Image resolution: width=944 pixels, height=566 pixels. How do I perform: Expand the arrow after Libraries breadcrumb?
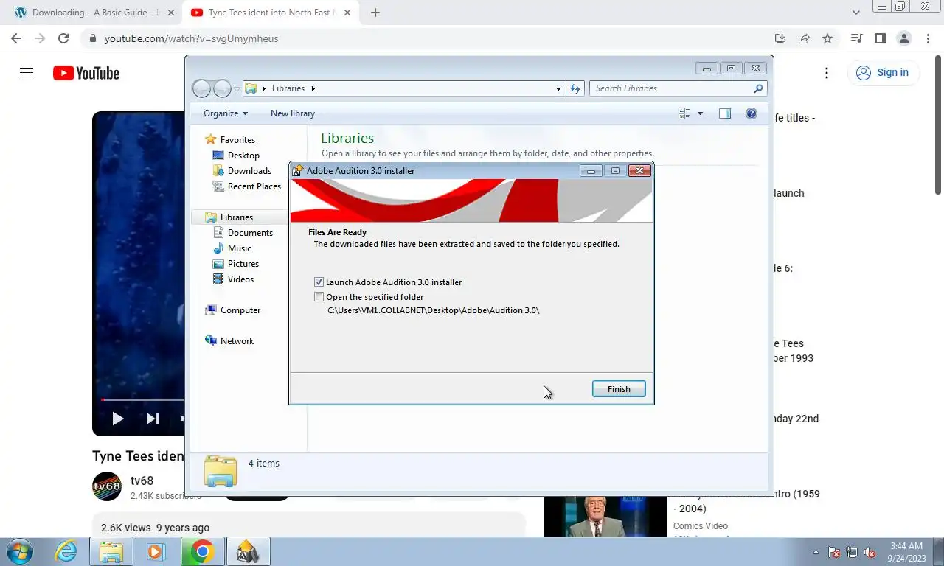coord(313,88)
